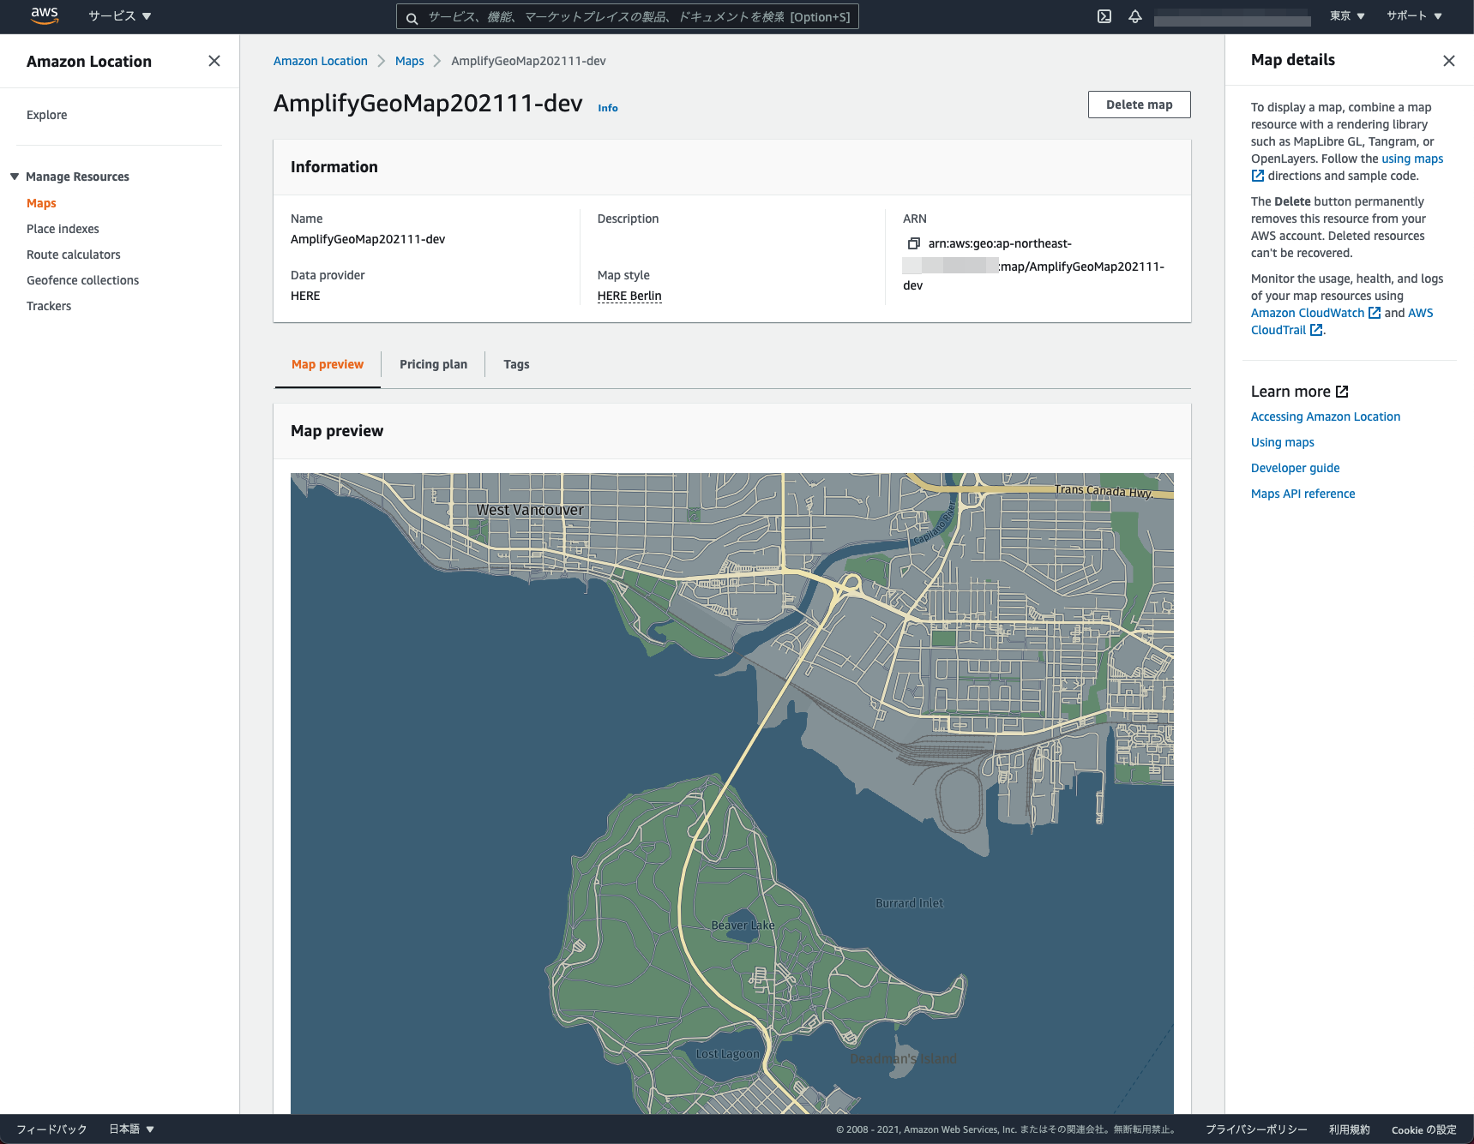Click the Learn more external link icon
1474x1144 pixels.
(x=1343, y=392)
